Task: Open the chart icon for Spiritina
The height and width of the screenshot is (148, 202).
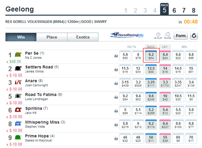Action: (x=116, y=111)
